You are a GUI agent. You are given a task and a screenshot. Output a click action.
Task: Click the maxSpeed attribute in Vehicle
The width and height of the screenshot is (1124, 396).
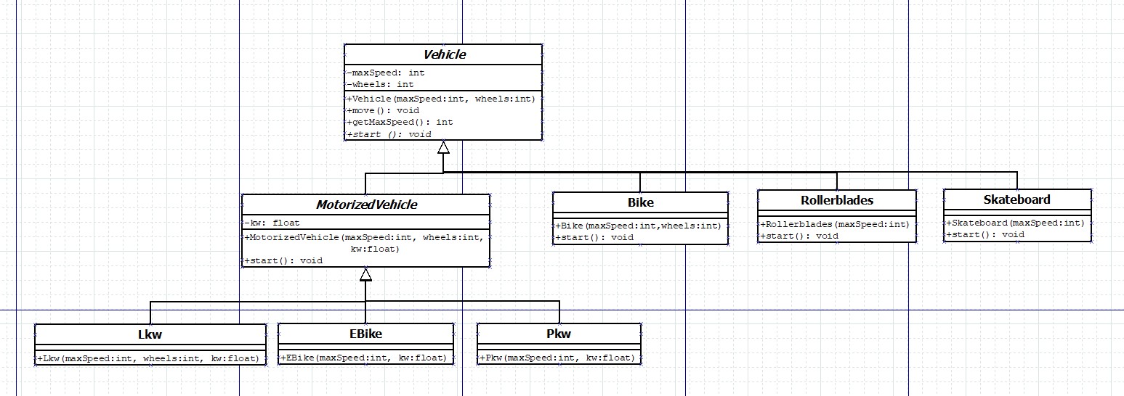(x=387, y=73)
